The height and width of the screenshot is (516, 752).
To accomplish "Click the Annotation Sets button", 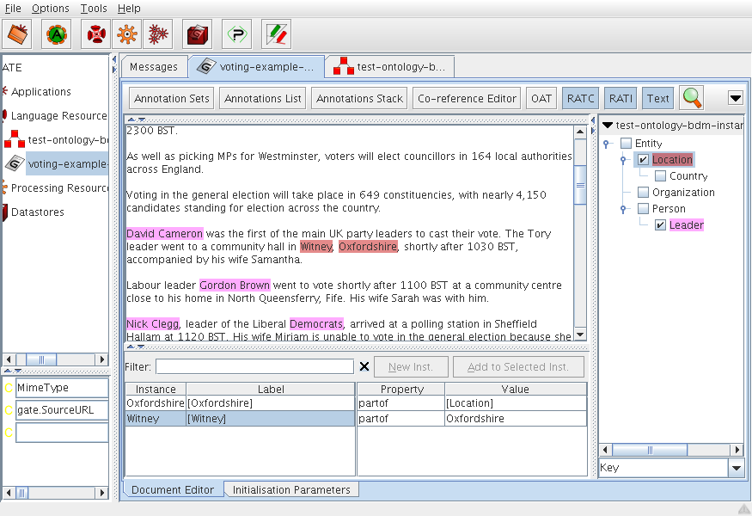I will tap(172, 98).
